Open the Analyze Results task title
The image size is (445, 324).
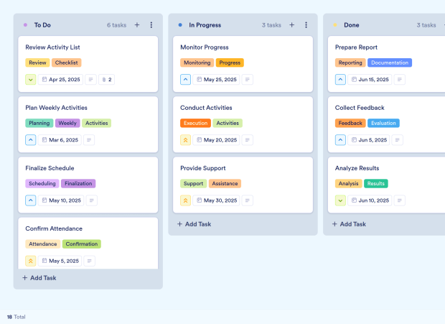coord(357,168)
